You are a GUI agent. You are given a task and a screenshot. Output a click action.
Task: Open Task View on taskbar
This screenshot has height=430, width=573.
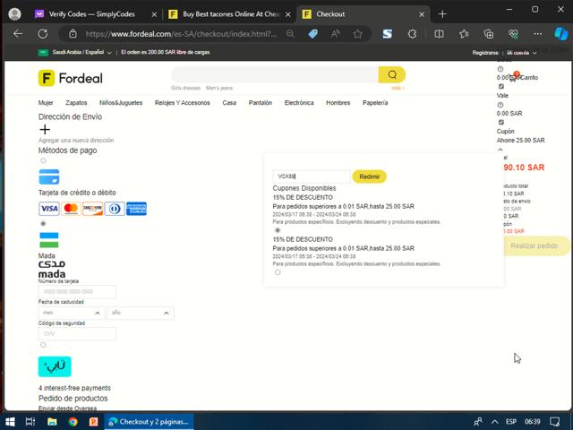pyautogui.click(x=30, y=422)
